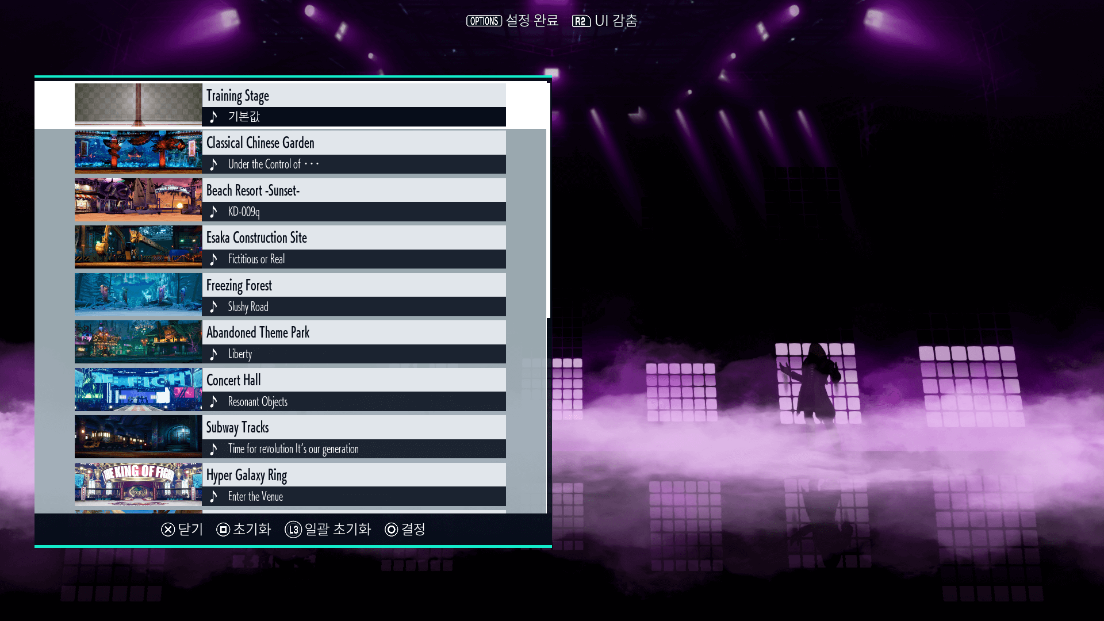Select the Abandoned Theme Park title
This screenshot has height=621, width=1104.
[x=258, y=332]
